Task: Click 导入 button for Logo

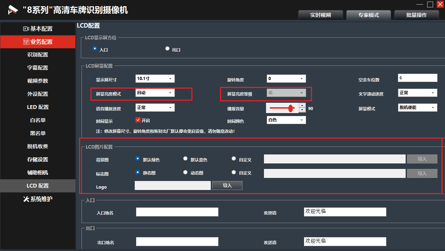Action: coord(227,185)
